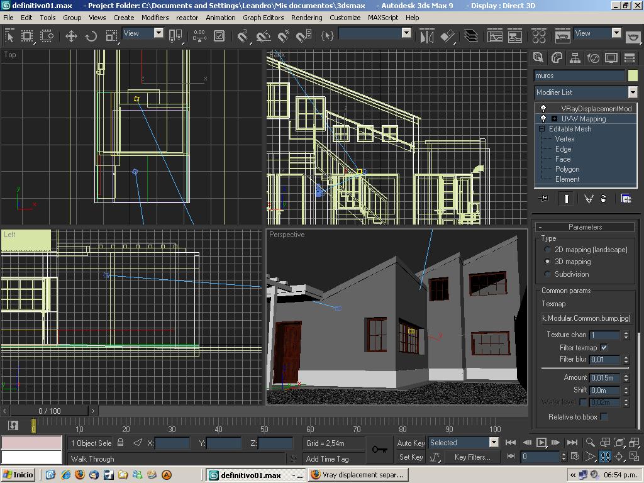Open the Modifier List dropdown
The image size is (644, 483).
[x=632, y=92]
